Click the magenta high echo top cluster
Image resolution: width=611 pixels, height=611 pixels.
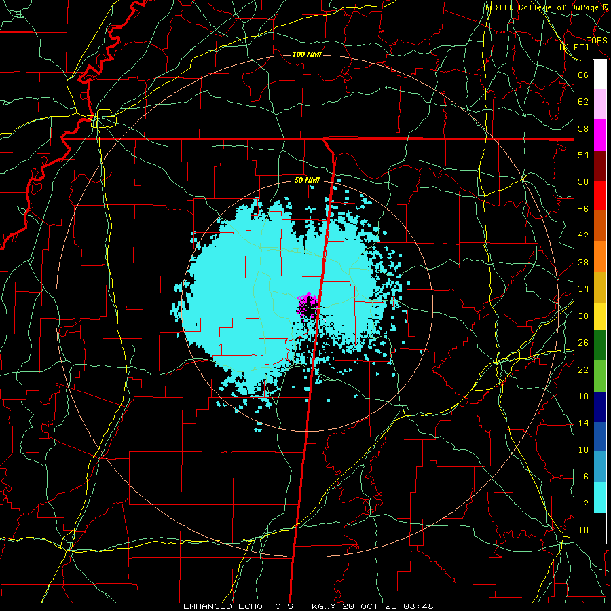[x=308, y=305]
